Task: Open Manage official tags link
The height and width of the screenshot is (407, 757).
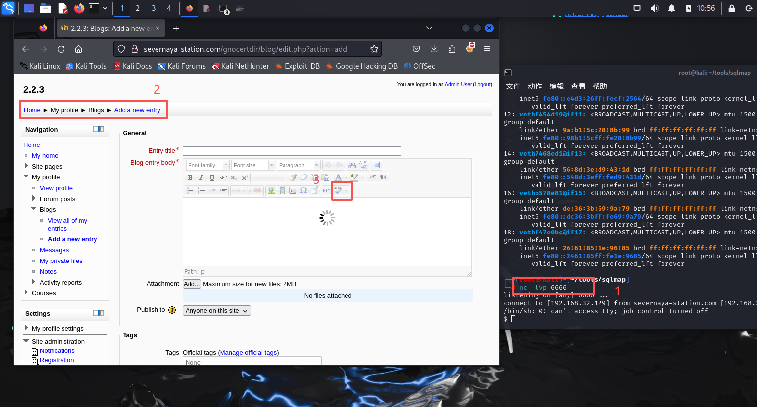Action: pyautogui.click(x=248, y=353)
